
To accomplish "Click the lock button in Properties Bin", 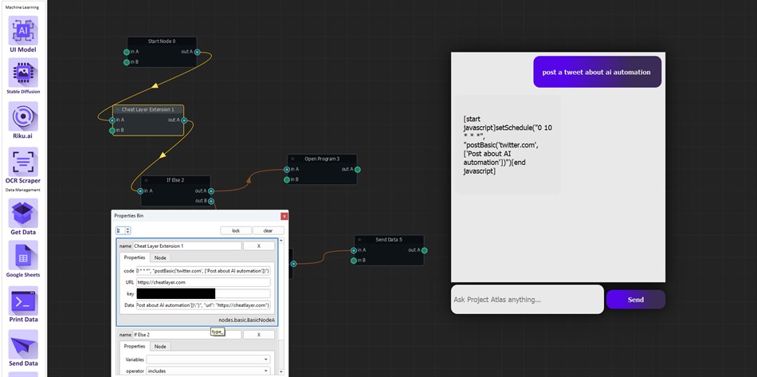I will coord(236,230).
